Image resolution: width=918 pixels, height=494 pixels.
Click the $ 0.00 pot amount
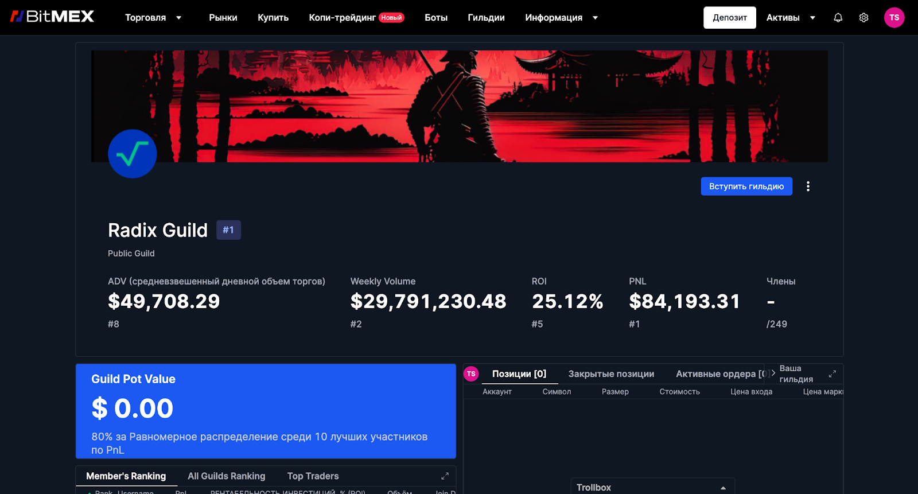click(x=133, y=409)
